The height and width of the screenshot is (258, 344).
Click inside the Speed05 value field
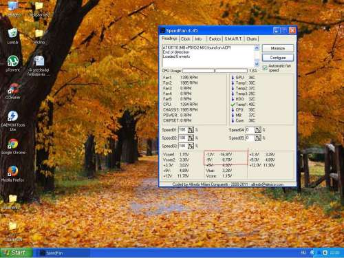pos(250,138)
